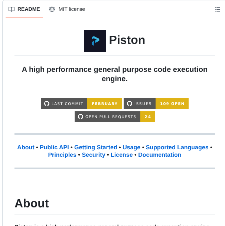Open the Security link
This screenshot has width=225, height=226.
point(94,155)
